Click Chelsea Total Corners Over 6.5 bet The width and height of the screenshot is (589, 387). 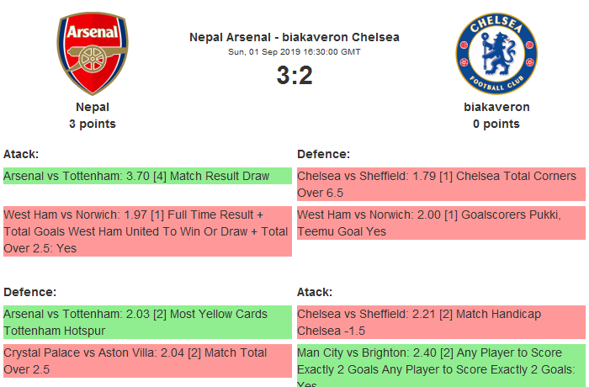click(x=441, y=184)
